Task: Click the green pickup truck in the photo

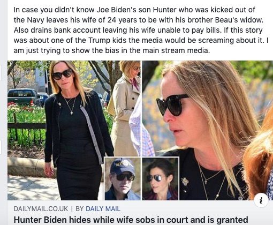Action: pyautogui.click(x=24, y=97)
